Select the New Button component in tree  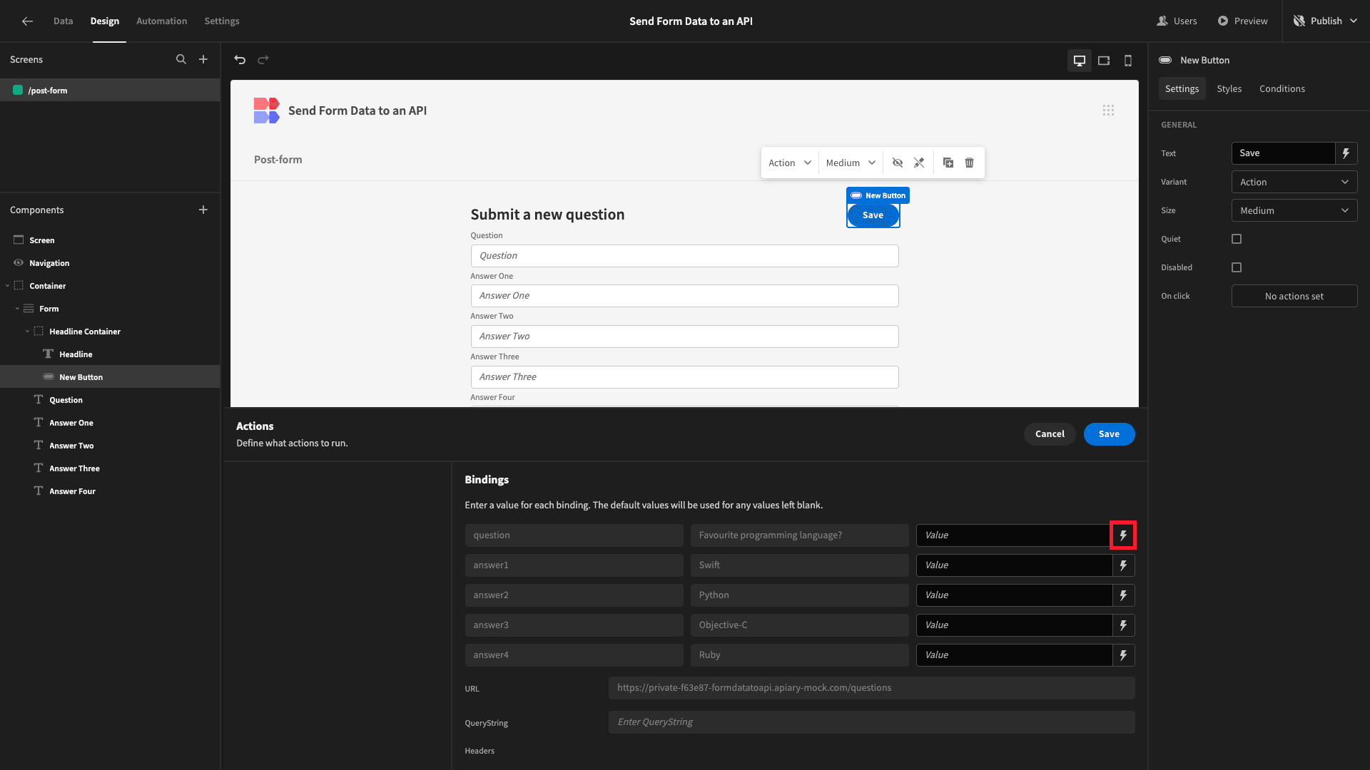click(110, 377)
